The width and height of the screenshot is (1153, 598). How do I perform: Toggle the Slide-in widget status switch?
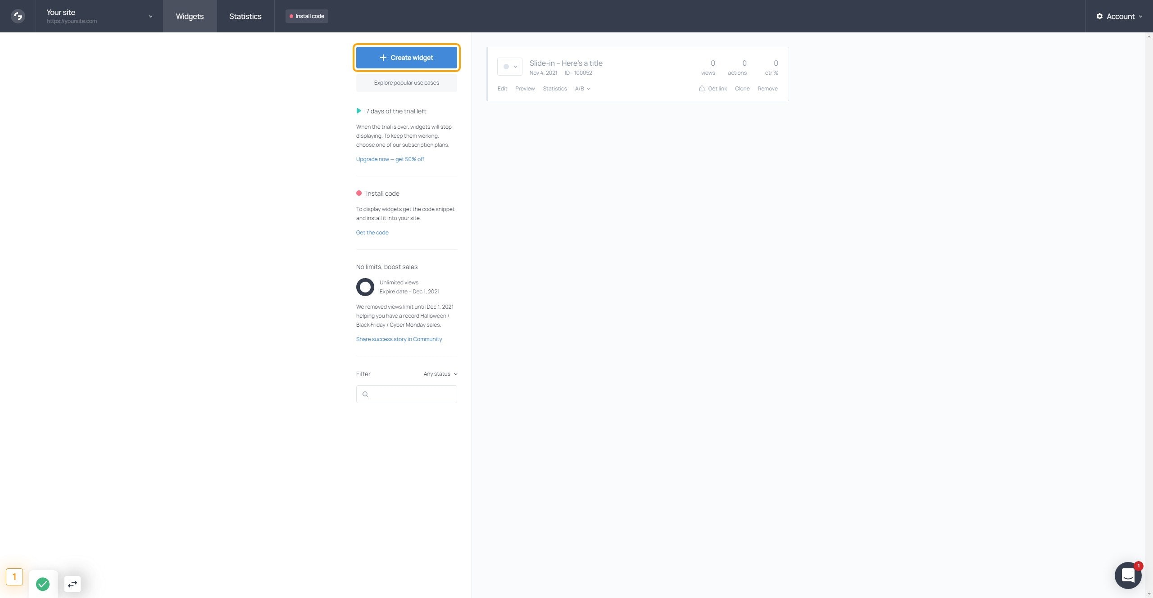pos(509,67)
